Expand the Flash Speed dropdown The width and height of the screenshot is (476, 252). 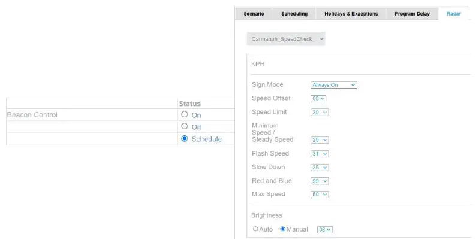(x=320, y=154)
